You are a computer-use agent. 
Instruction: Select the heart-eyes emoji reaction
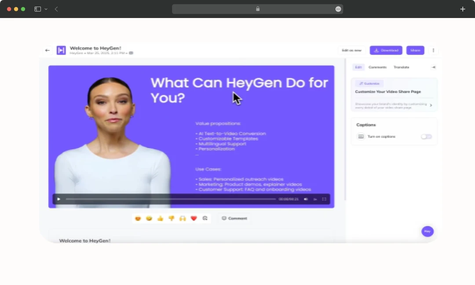[138, 218]
